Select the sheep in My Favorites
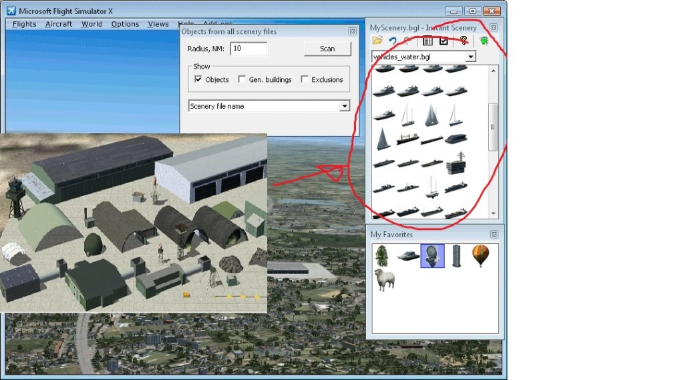 click(385, 280)
